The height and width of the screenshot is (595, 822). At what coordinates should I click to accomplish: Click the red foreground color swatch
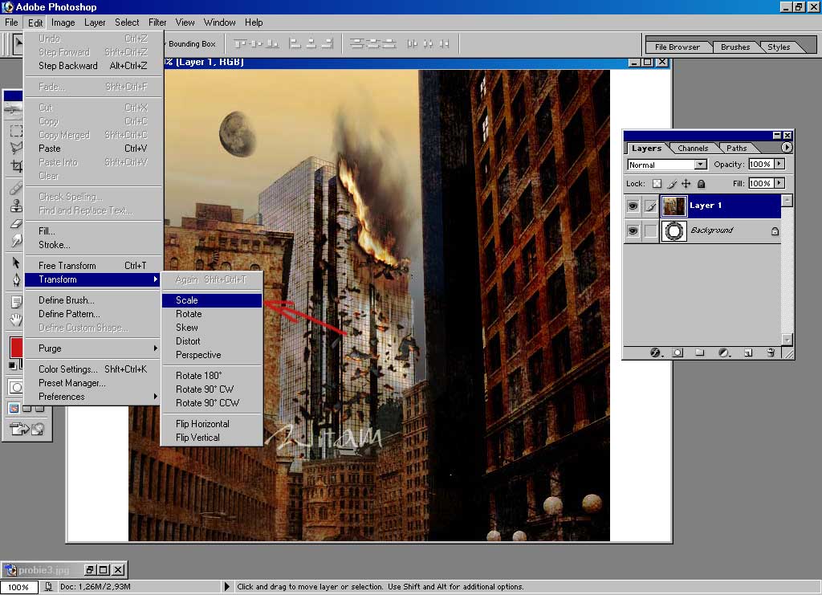tap(16, 348)
